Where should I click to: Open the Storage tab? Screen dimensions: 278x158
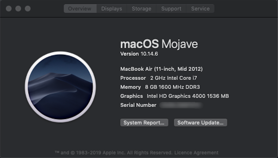[x=142, y=9]
